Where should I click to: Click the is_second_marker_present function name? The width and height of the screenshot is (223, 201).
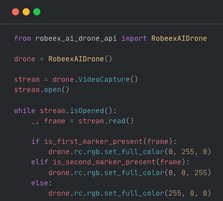104,162
